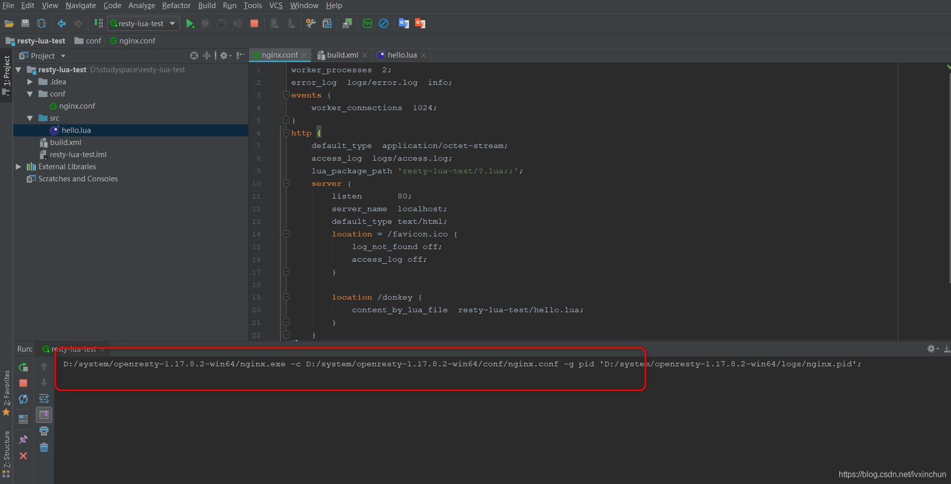Hide the Project tool window
This screenshot has height=484, width=951.
241,56
